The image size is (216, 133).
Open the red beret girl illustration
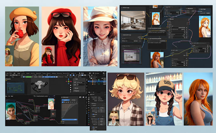(x=61, y=36)
